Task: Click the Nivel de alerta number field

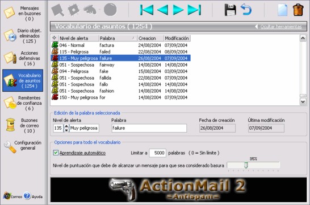Action: (x=58, y=128)
